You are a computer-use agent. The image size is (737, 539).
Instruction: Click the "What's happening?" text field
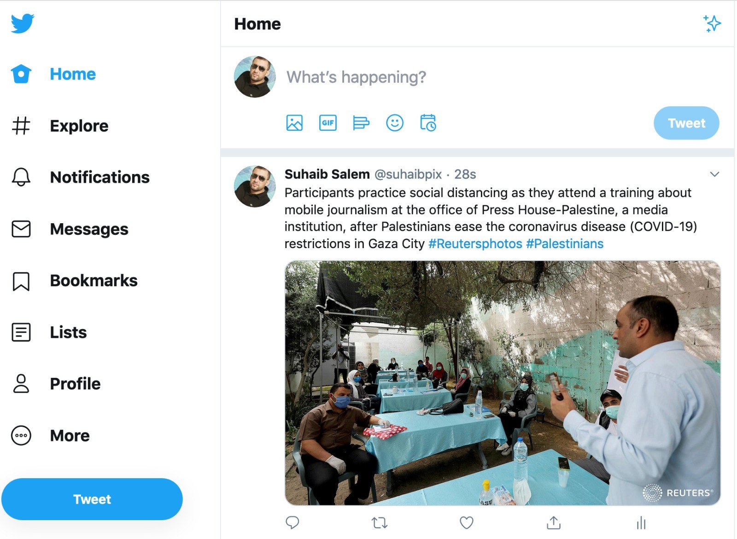pyautogui.click(x=356, y=77)
